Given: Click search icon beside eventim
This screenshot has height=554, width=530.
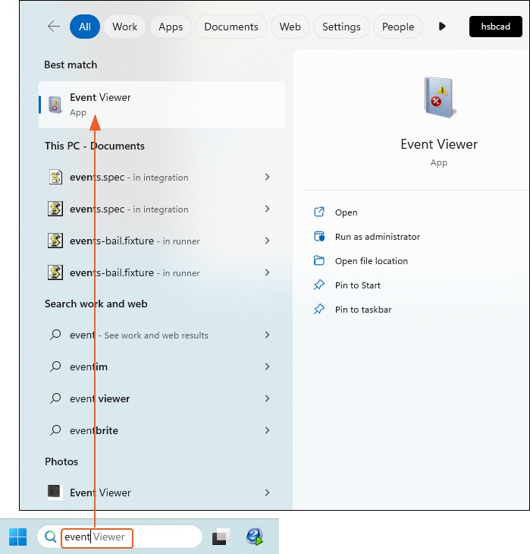Looking at the screenshot, I should [x=55, y=367].
